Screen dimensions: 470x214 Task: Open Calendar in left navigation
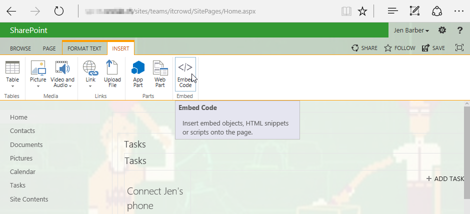[x=23, y=171]
